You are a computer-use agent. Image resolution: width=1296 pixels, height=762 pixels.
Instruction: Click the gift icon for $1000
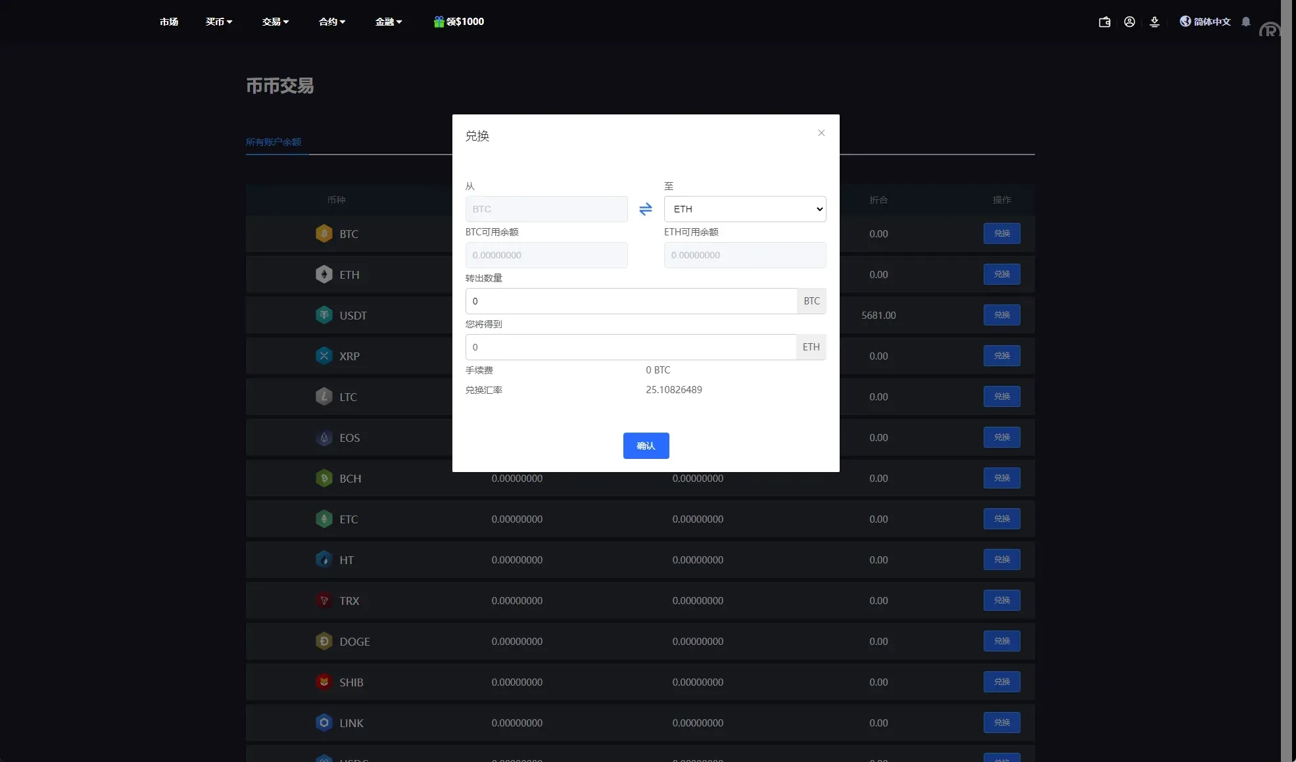pos(439,22)
